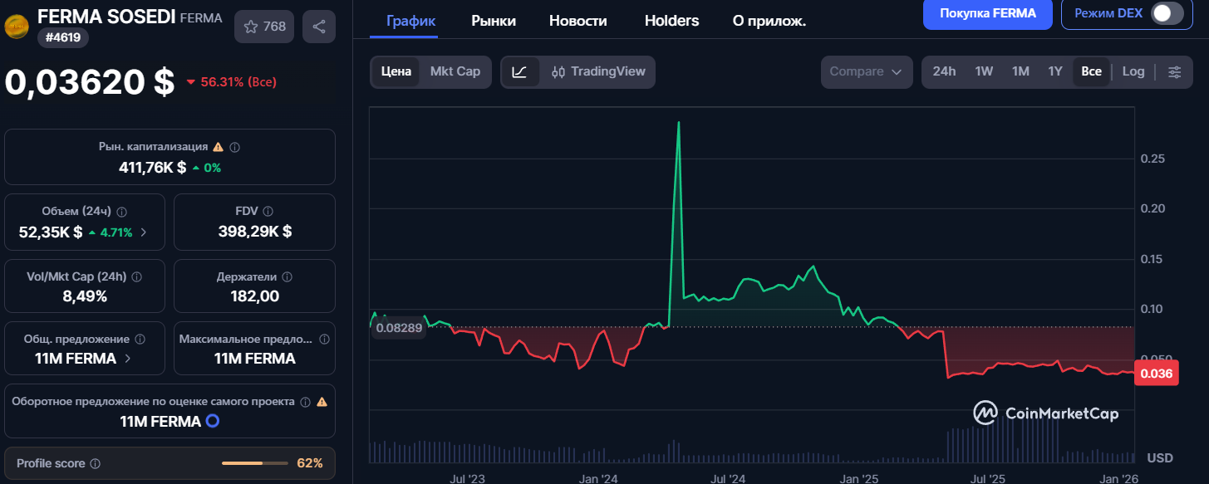Click the Покупка FERMA button

(987, 13)
